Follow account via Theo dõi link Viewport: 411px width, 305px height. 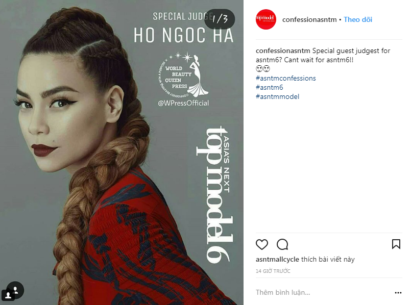[x=358, y=19]
